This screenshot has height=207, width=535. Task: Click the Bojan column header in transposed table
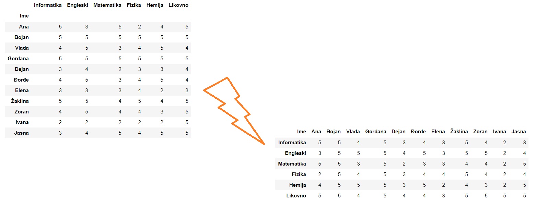pos(334,132)
